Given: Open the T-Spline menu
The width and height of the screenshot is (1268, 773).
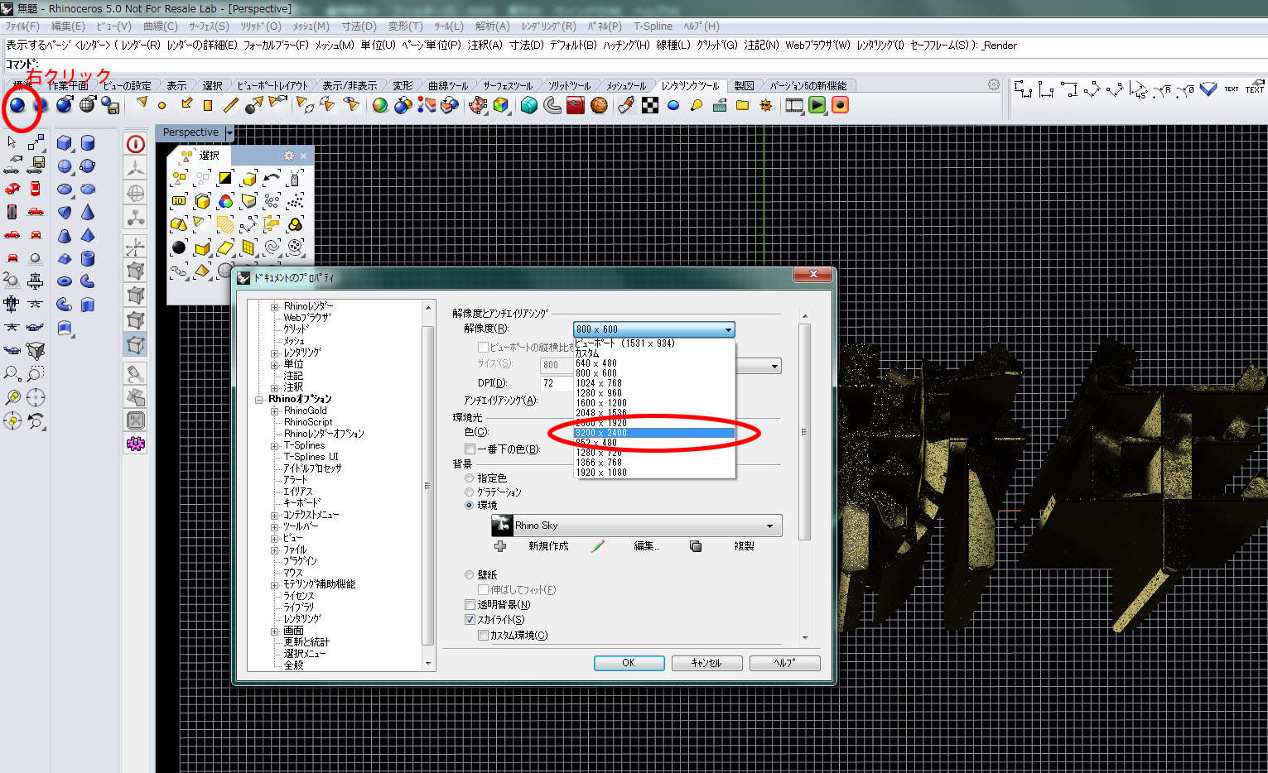Looking at the screenshot, I should click(653, 26).
